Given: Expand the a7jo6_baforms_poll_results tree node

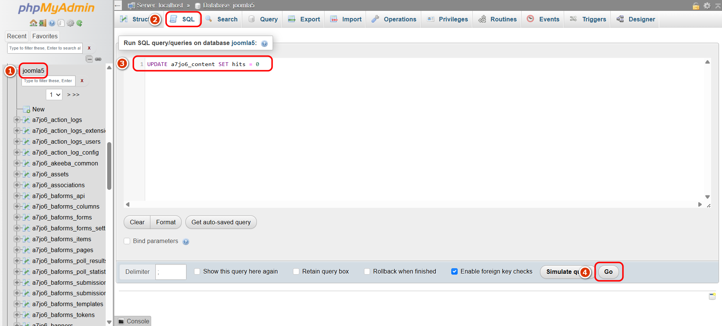Looking at the screenshot, I should [17, 261].
